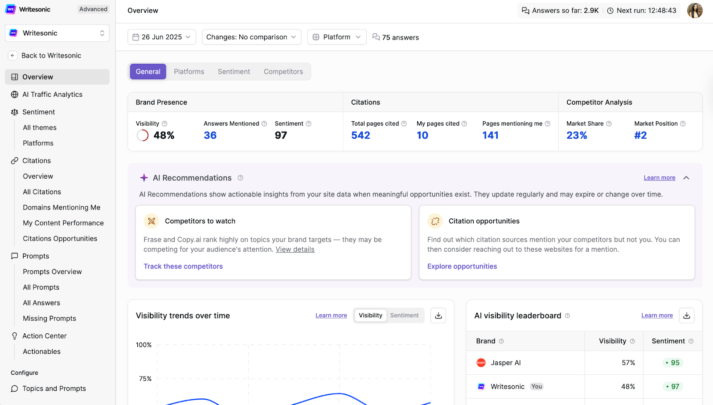Image resolution: width=713 pixels, height=405 pixels.
Task: Open All Answers
Action: click(41, 303)
